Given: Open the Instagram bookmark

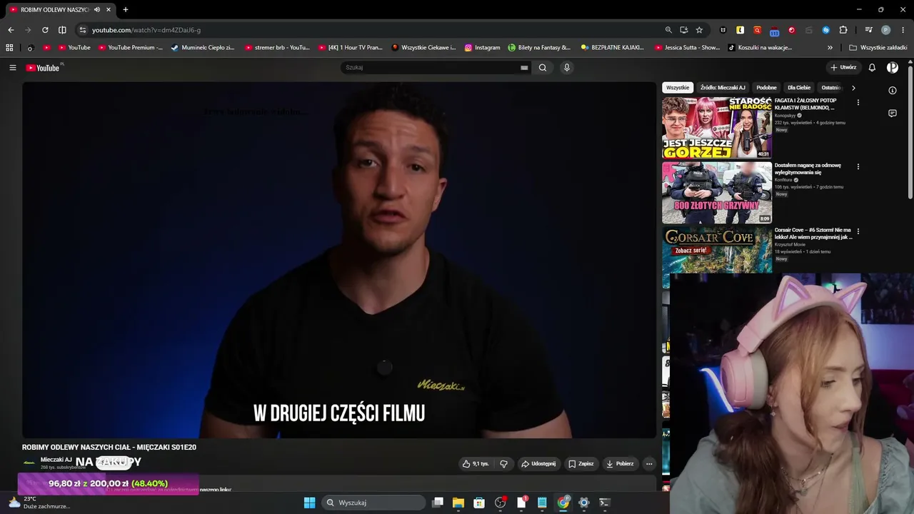Looking at the screenshot, I should tap(482, 48).
